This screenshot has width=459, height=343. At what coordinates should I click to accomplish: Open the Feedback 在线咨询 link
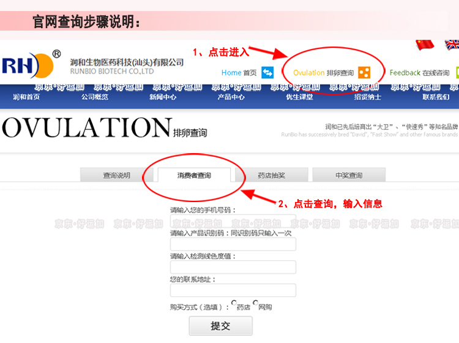[x=419, y=73]
